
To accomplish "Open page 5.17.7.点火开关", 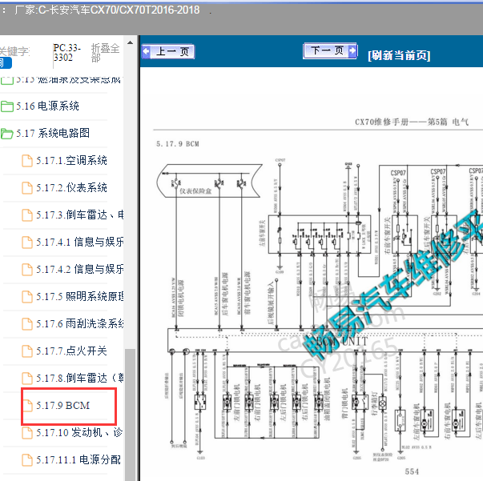I will click(x=71, y=351).
